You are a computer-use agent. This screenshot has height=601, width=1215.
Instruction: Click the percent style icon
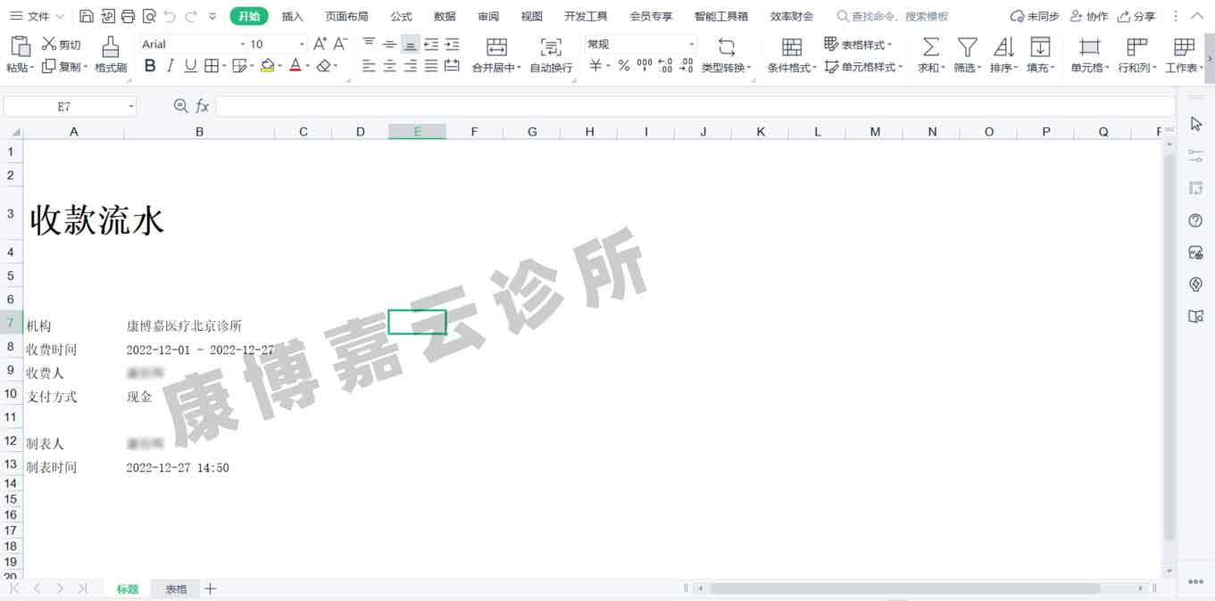623,66
